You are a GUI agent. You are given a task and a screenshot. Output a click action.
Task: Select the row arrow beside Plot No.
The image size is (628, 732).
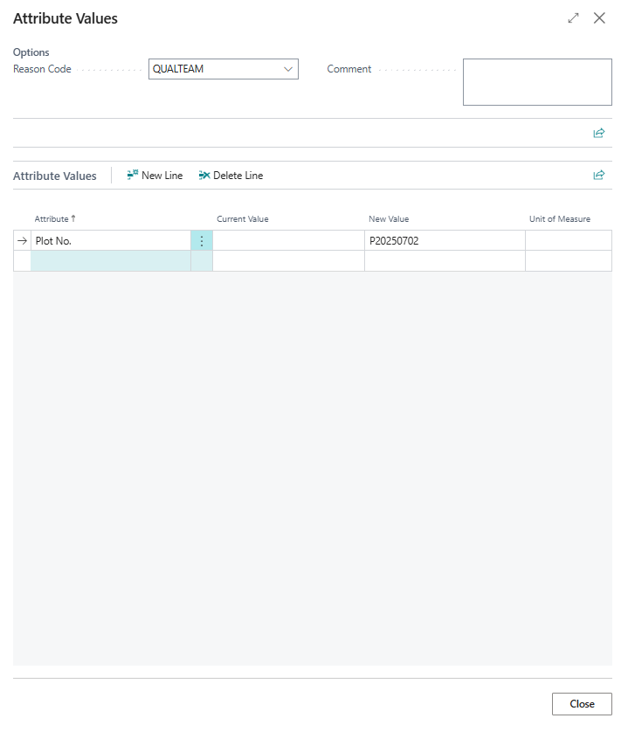pyautogui.click(x=23, y=241)
